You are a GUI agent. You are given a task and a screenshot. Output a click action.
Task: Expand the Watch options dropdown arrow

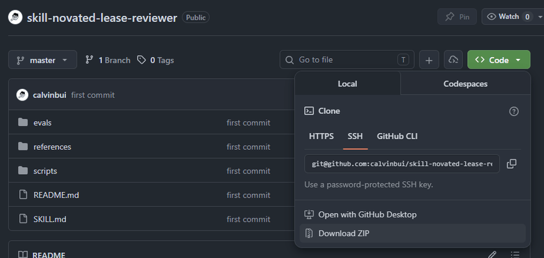pyautogui.click(x=540, y=17)
